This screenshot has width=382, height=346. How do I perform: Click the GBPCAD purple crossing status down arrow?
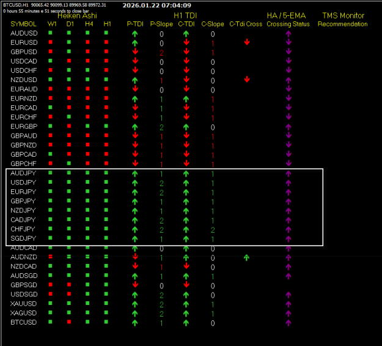[x=288, y=154]
